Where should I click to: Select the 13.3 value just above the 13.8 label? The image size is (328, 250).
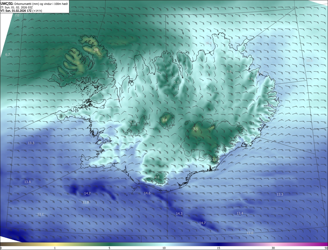[31, 143]
